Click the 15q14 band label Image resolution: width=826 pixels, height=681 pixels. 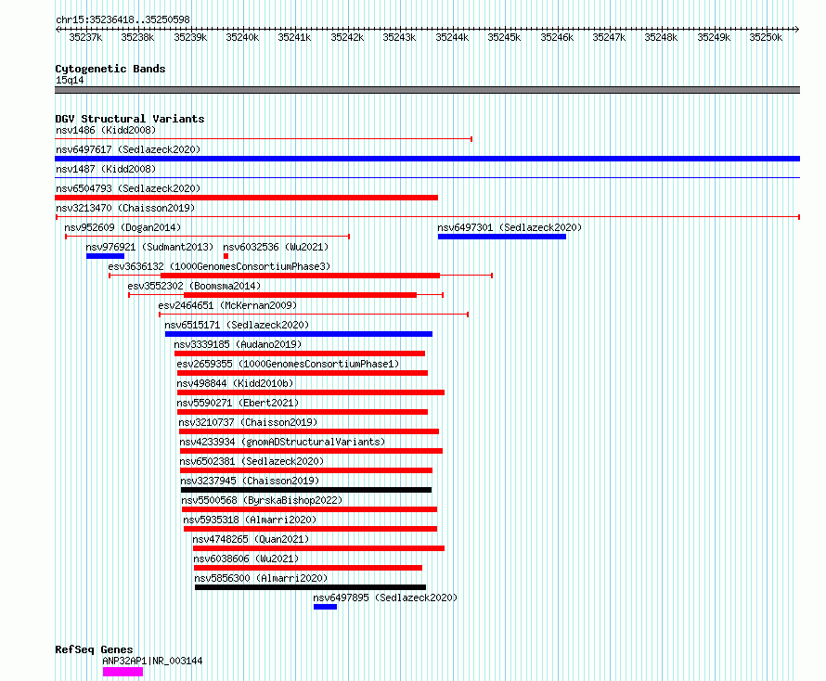[x=70, y=80]
